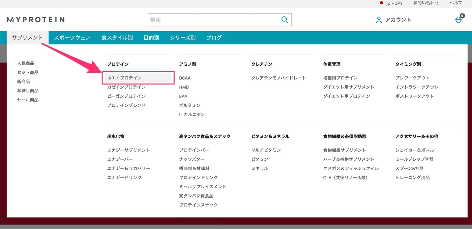Select マルチビタミン menu item
The image size is (472, 229).
click(266, 150)
